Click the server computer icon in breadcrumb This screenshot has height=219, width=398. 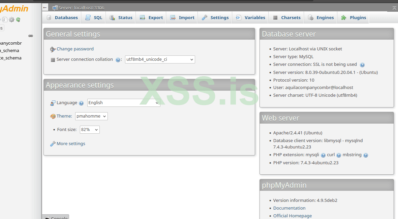[x=55, y=8]
